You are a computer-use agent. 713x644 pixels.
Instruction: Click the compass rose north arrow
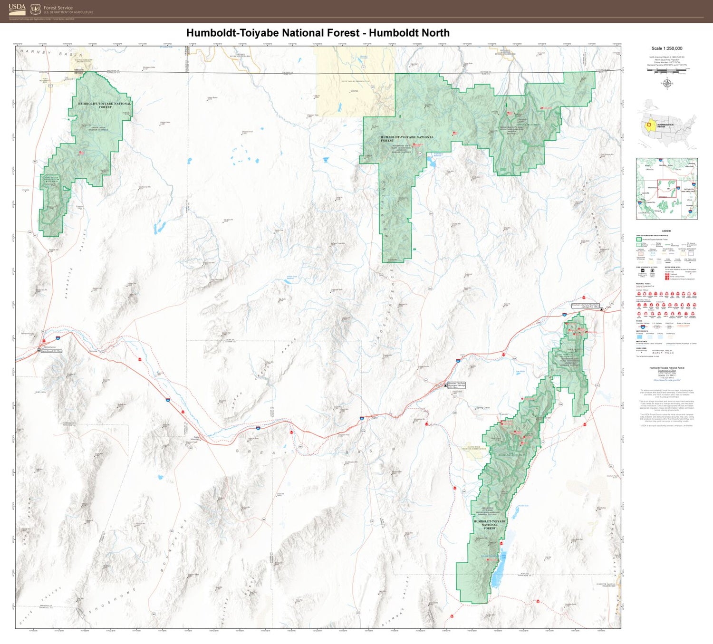click(x=667, y=83)
